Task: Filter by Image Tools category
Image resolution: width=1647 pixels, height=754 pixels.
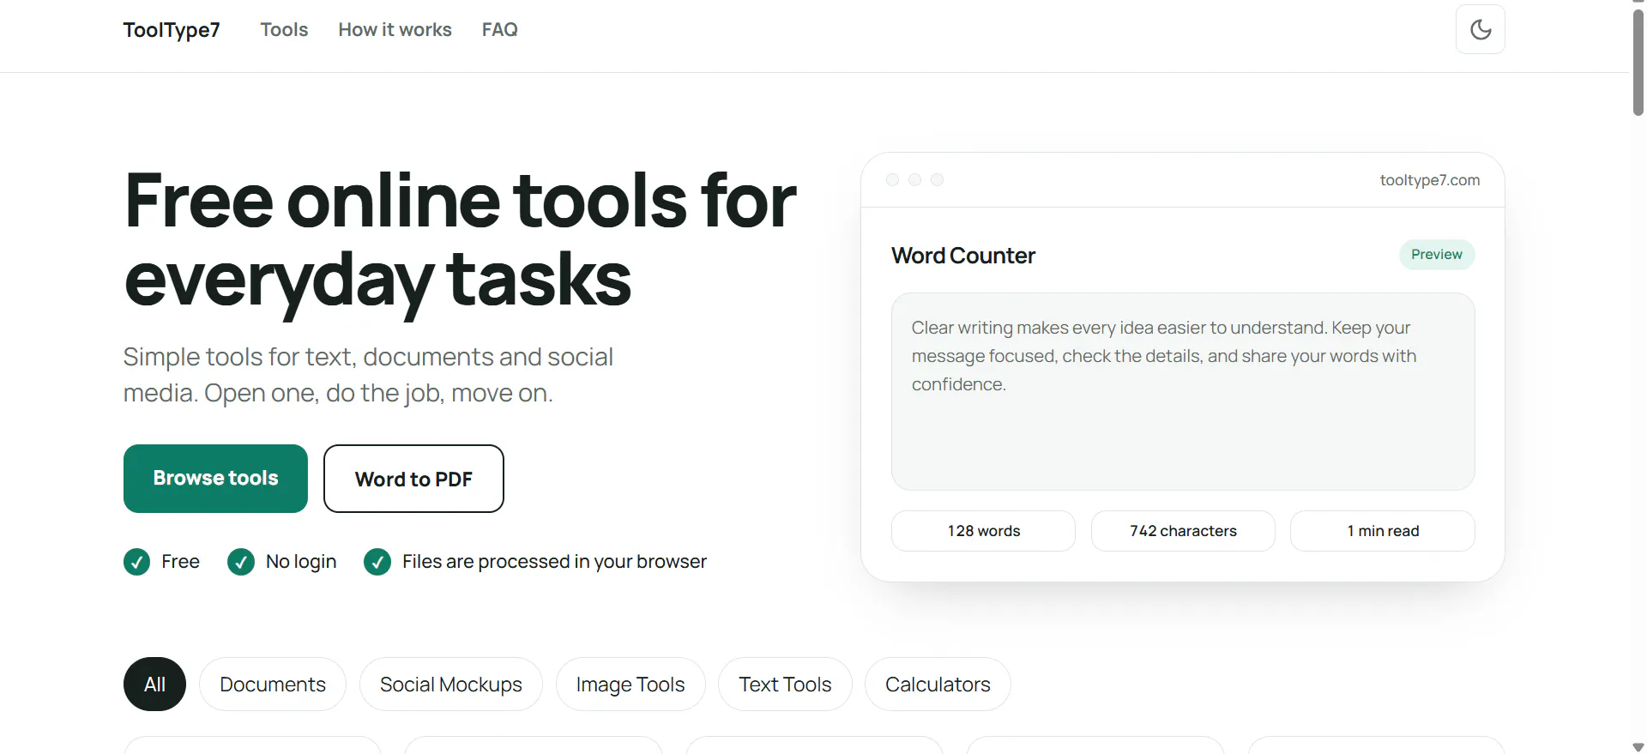Action: (x=630, y=685)
